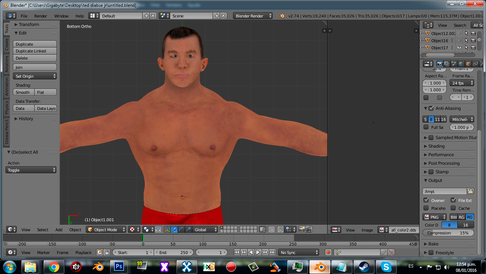Enable the Sampled Motion Blur checkbox
This screenshot has width=486, height=274.
431,137
